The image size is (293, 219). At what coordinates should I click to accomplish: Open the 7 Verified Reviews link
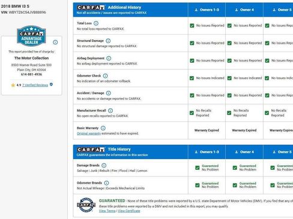point(35,85)
